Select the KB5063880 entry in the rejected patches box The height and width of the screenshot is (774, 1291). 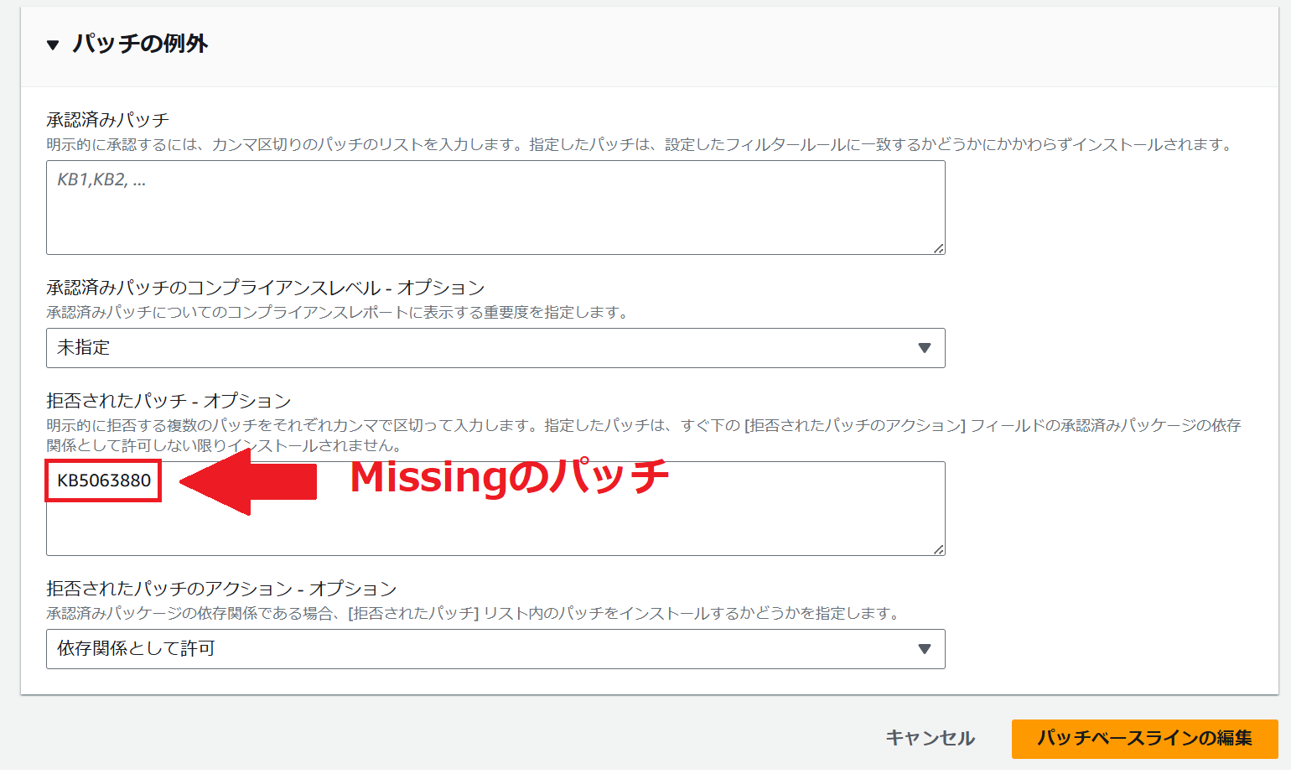[102, 481]
